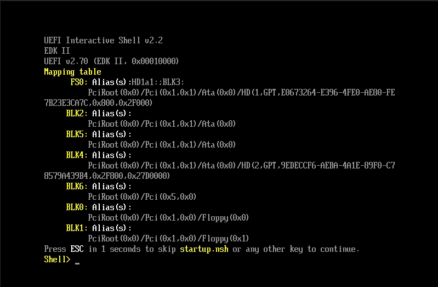Click the Shell> prompt text
This screenshot has width=438, height=287.
tap(57, 260)
